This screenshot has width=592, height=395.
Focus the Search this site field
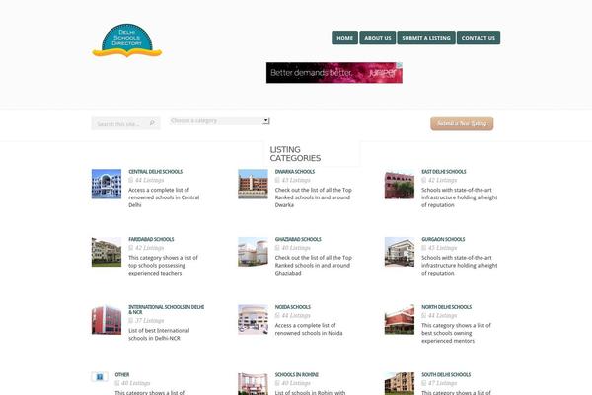(125, 123)
